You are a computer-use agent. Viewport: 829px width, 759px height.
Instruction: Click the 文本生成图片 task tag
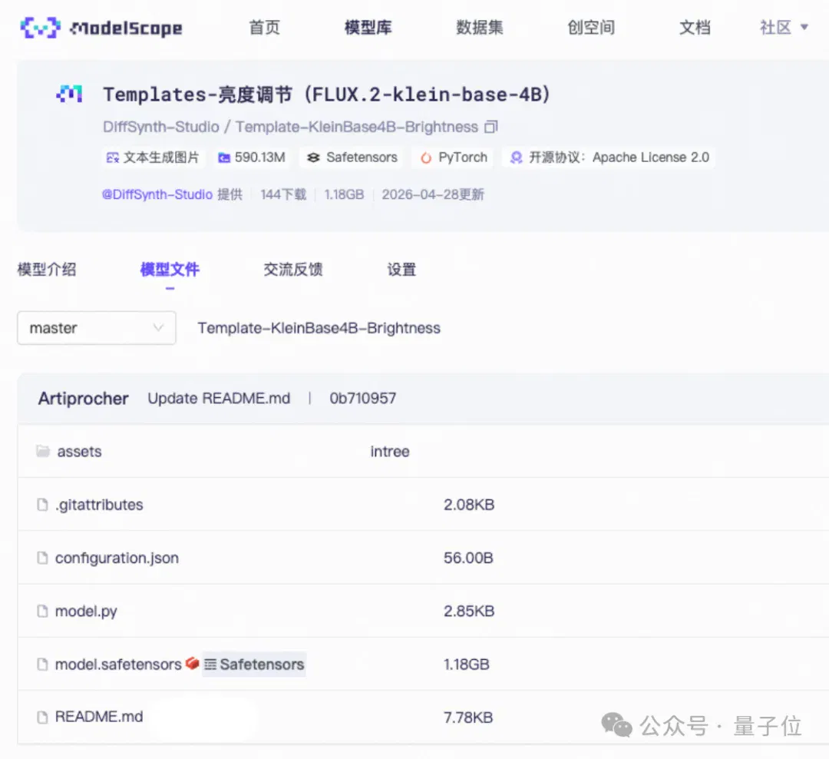point(152,157)
